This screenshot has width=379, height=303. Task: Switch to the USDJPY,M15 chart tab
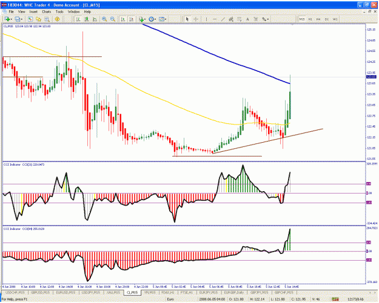click(90, 292)
